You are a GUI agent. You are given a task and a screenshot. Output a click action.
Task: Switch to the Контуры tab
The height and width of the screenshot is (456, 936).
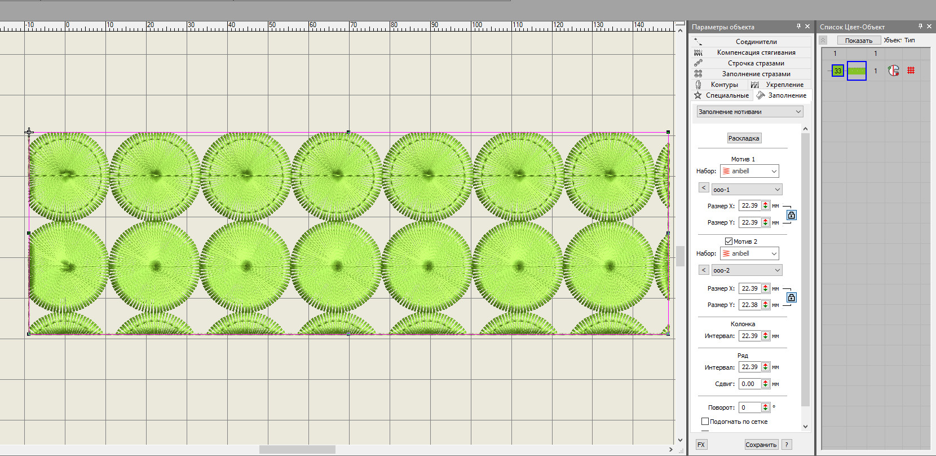coord(719,84)
